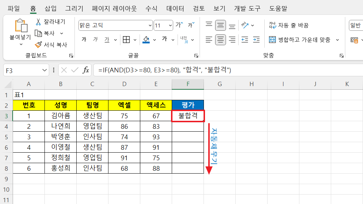Open alignment group dialog launcher
This screenshot has height=204, width=363.
tap(341, 56)
